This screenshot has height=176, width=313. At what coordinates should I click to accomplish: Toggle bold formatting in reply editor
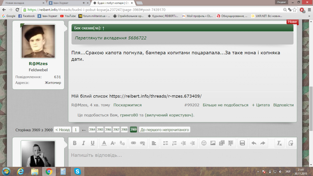point(75,143)
